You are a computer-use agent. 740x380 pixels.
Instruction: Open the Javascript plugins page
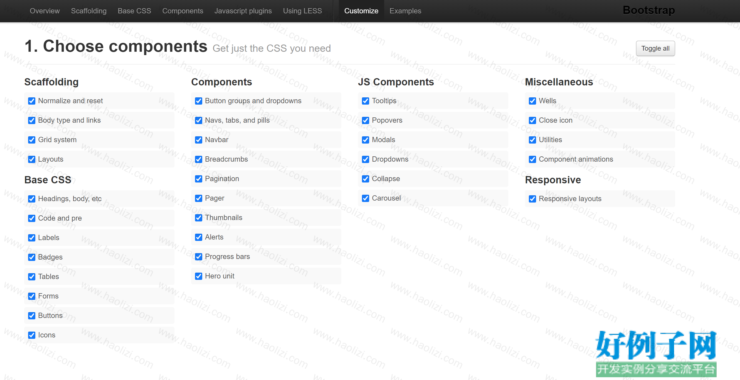[x=243, y=11]
